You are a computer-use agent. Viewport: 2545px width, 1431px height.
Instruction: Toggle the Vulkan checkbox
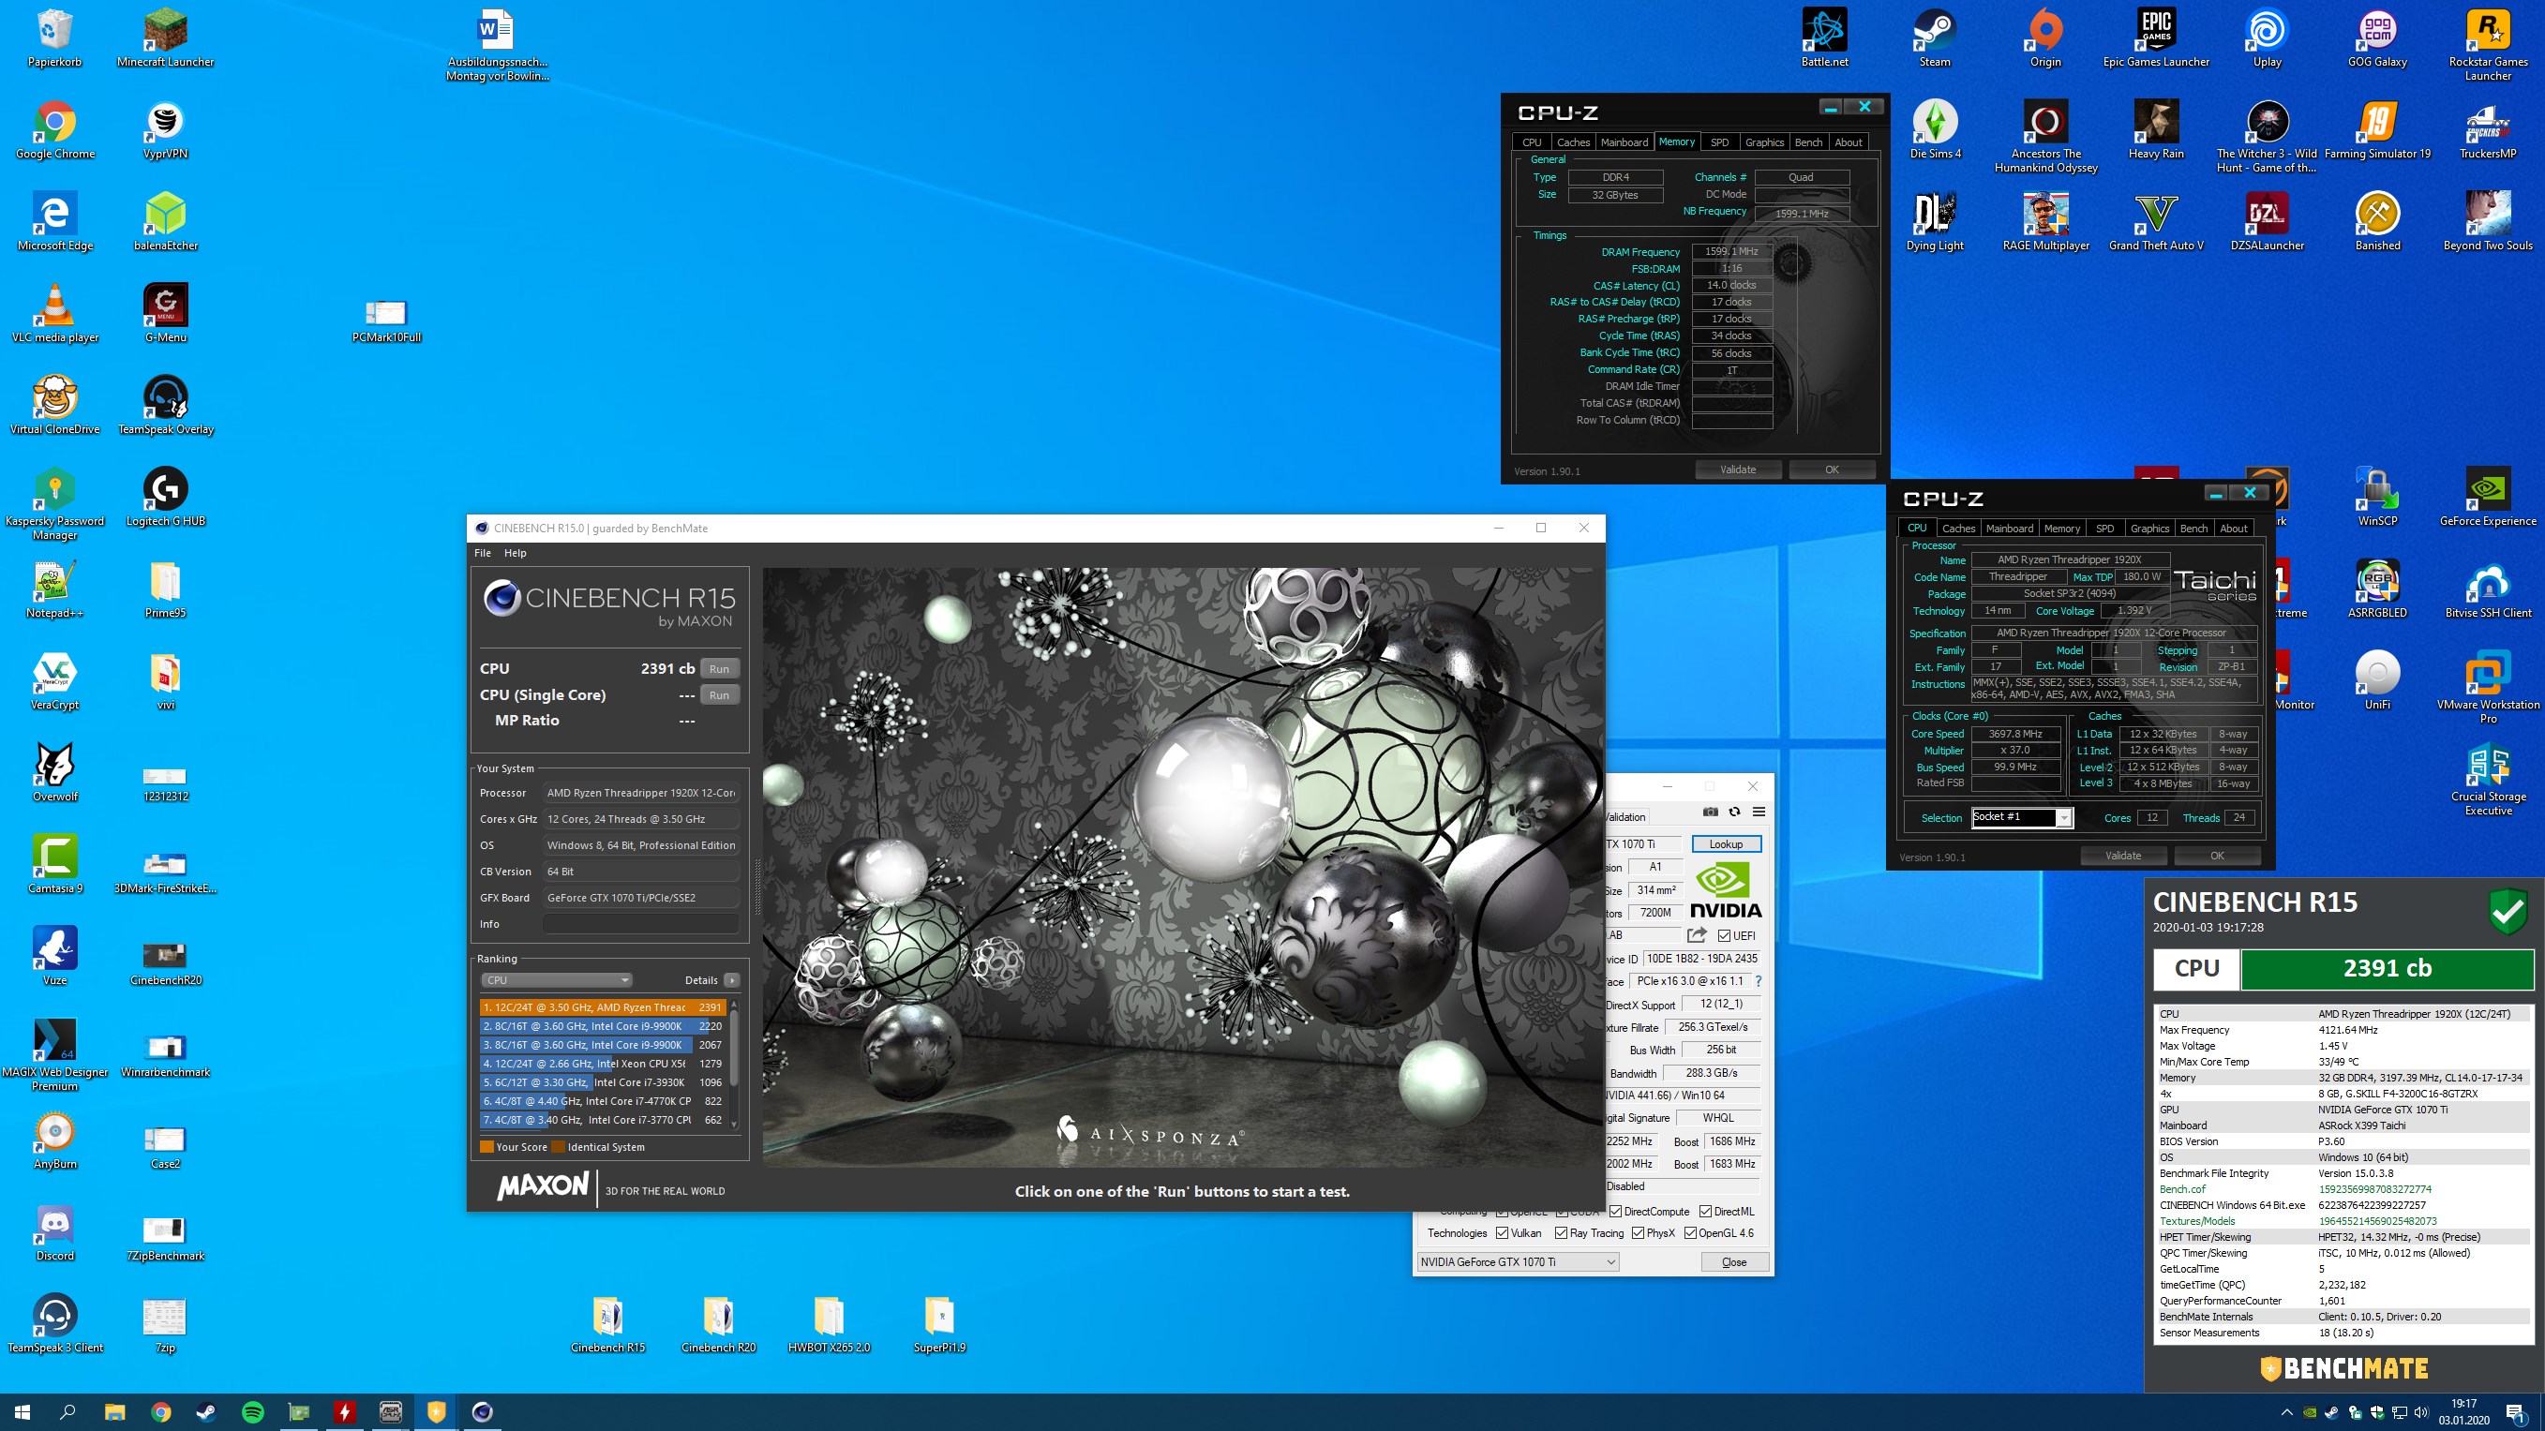point(1502,1232)
